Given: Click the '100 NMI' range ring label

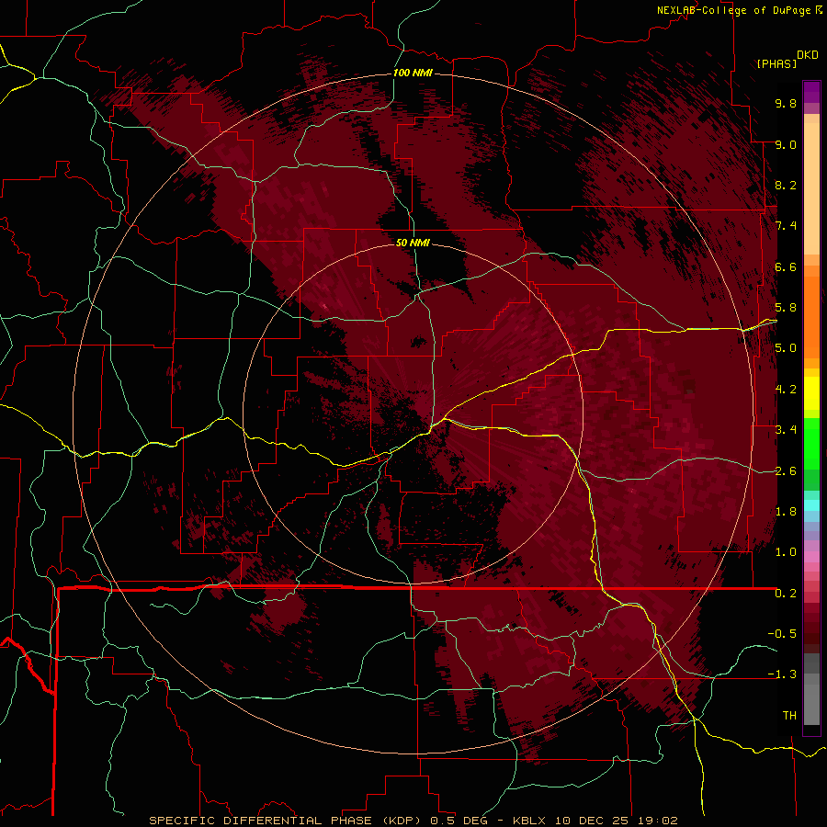Looking at the screenshot, I should [x=413, y=73].
